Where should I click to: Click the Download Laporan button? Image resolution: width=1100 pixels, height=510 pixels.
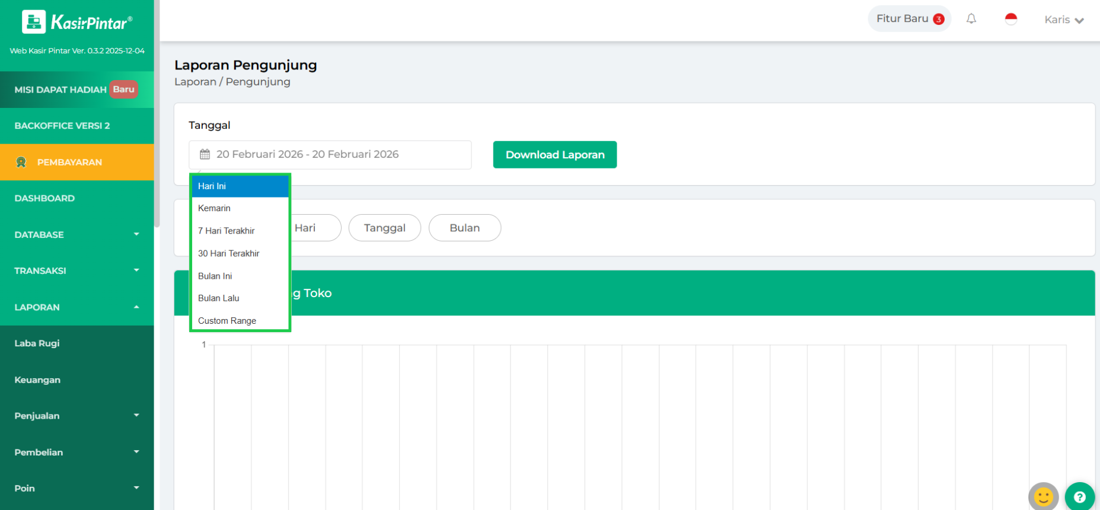click(x=554, y=155)
